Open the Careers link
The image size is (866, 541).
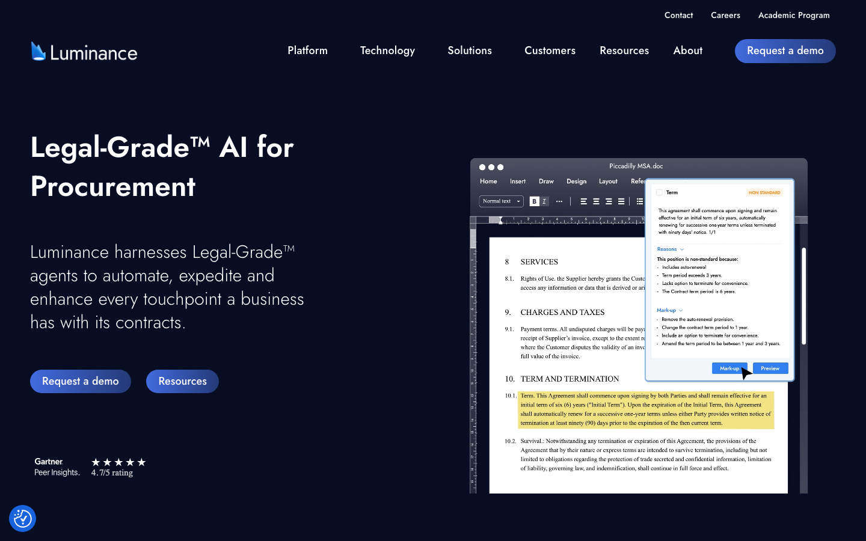click(725, 15)
